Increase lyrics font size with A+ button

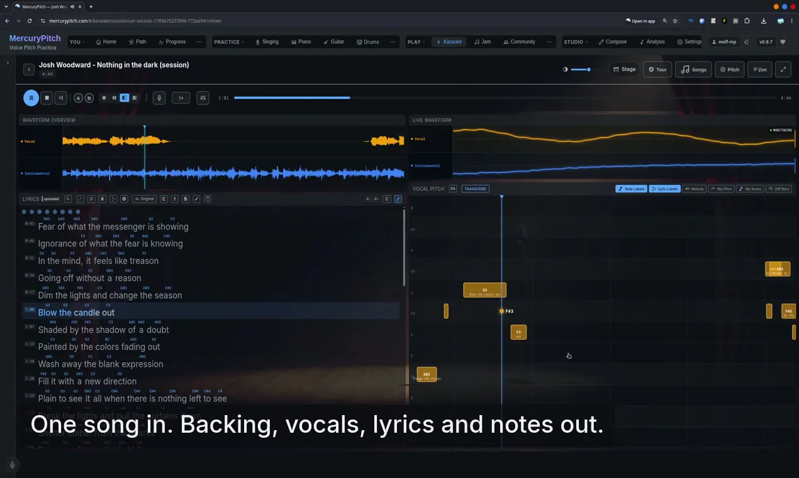click(x=376, y=199)
